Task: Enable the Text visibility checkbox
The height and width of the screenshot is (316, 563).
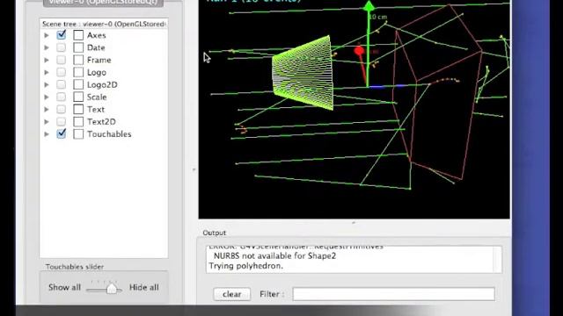Action: click(62, 109)
